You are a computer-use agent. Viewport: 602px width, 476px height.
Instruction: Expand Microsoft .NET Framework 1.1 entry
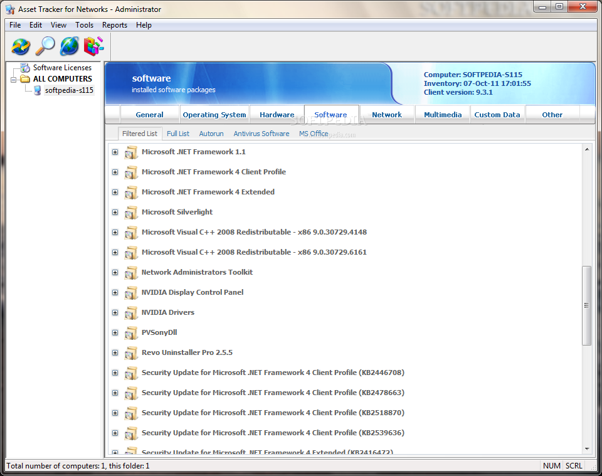coord(115,152)
